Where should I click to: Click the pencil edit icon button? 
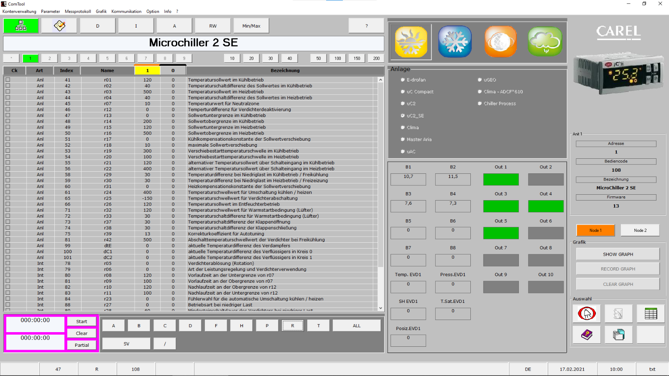[x=59, y=26]
